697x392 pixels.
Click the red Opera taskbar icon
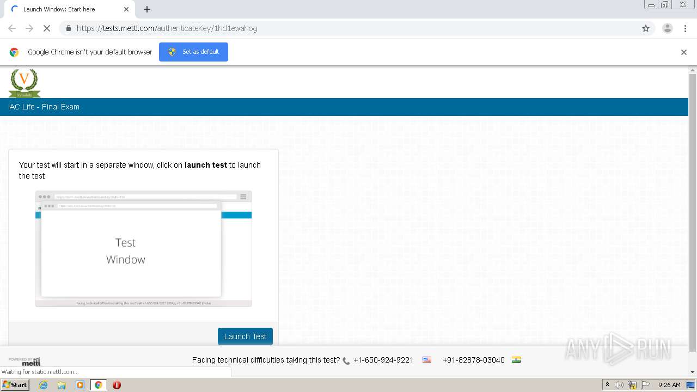tap(117, 385)
